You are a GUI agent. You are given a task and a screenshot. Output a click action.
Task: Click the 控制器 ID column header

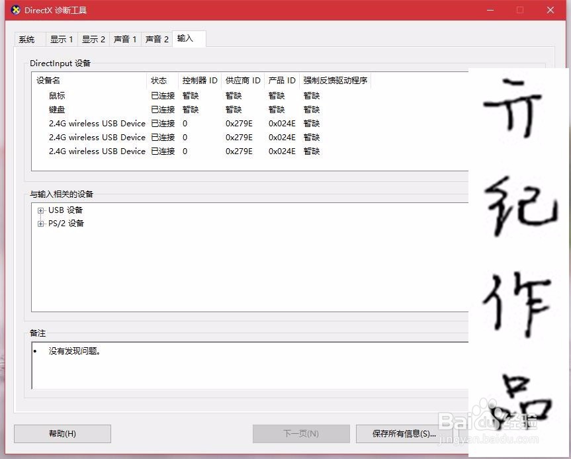click(x=200, y=81)
